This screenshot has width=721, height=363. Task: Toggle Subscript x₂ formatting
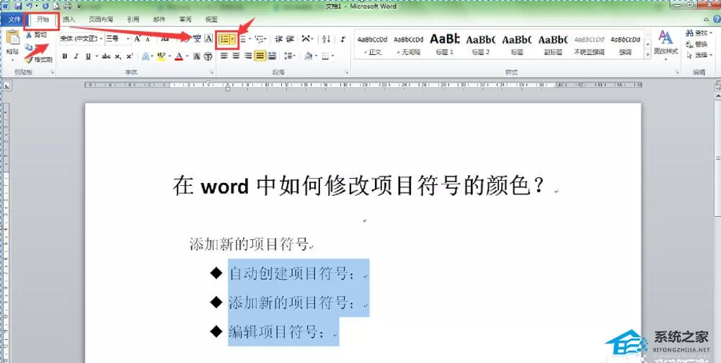[x=118, y=56]
